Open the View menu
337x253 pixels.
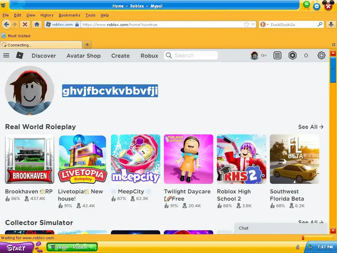point(31,15)
